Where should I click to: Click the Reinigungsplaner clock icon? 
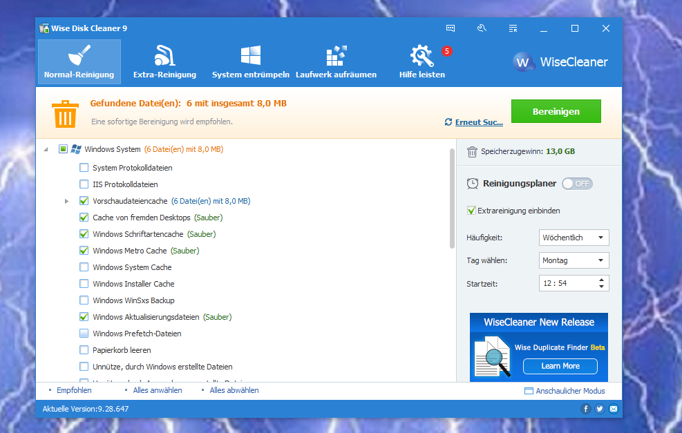473,184
